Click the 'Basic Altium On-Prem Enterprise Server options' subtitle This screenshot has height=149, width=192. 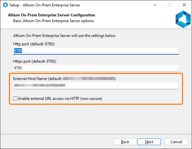tap(53, 21)
